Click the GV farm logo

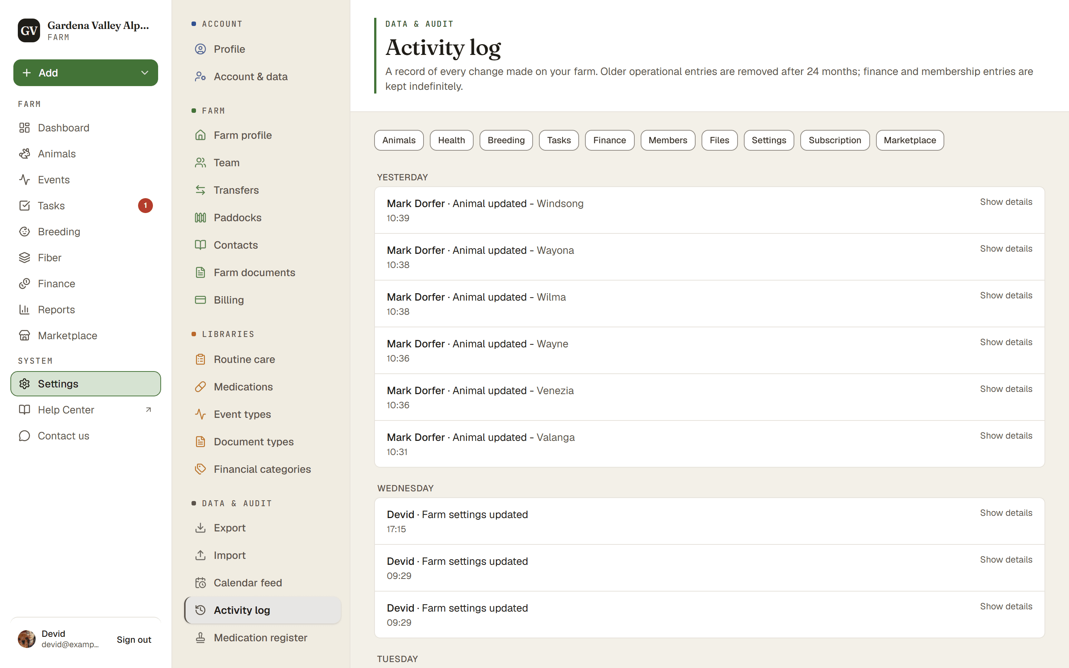click(29, 30)
